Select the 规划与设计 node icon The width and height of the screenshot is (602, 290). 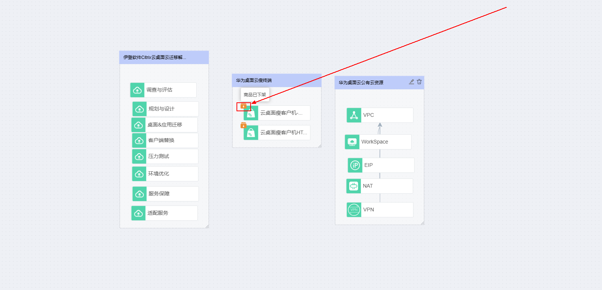pyautogui.click(x=140, y=109)
